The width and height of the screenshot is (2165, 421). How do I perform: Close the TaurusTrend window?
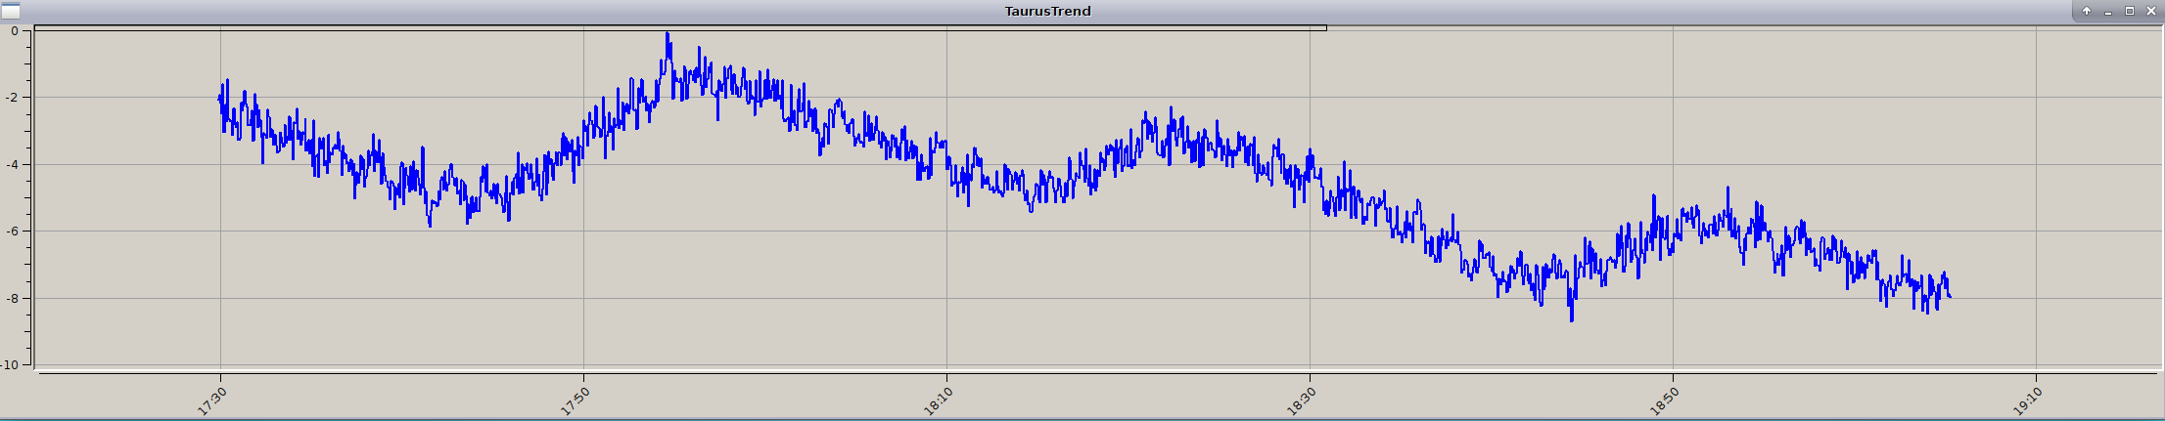[x=2150, y=12]
